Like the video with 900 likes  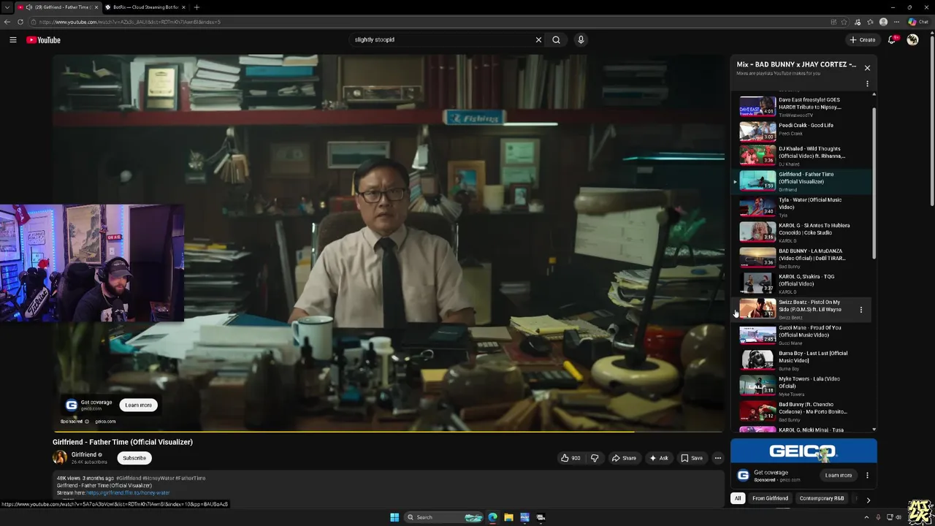(x=570, y=458)
